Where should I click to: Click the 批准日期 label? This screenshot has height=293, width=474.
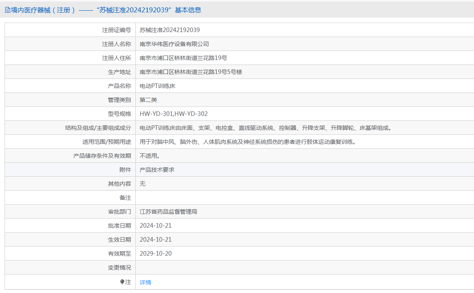pyautogui.click(x=119, y=226)
